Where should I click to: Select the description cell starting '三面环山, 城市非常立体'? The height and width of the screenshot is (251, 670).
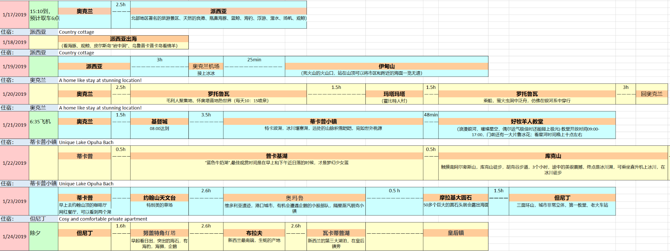(x=562, y=205)
